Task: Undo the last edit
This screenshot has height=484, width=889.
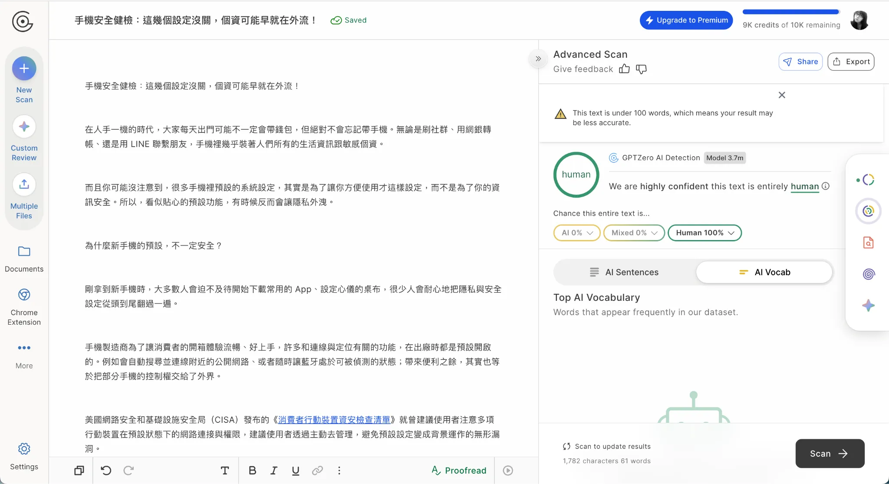Action: (x=106, y=471)
